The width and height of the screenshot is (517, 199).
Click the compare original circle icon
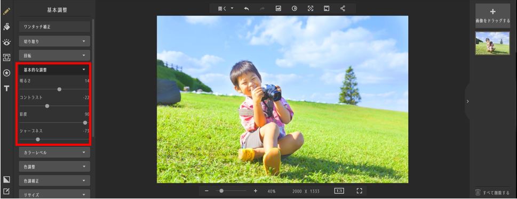[295, 9]
